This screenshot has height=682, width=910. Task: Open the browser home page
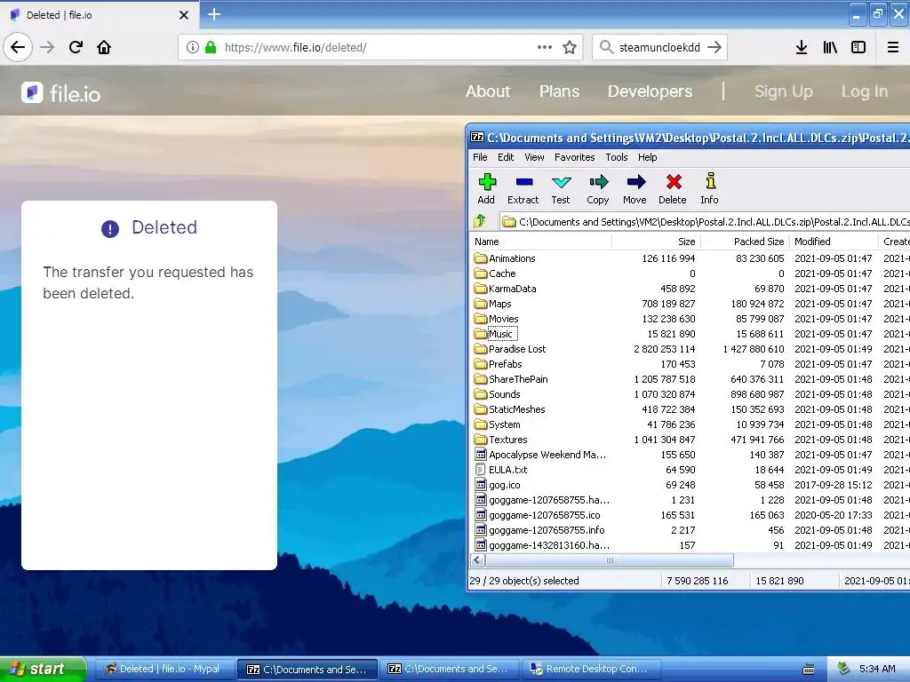pos(104,47)
